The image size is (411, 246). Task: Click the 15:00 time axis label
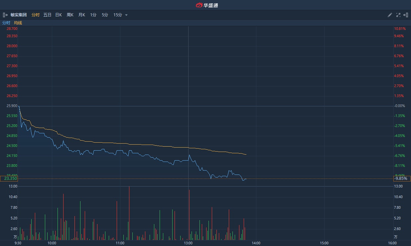pyautogui.click(x=324, y=243)
